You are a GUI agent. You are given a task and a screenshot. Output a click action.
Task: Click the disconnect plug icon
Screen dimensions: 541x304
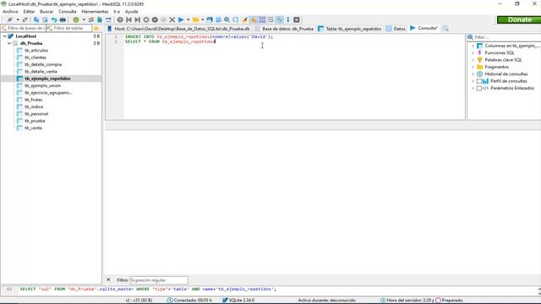click(25, 20)
